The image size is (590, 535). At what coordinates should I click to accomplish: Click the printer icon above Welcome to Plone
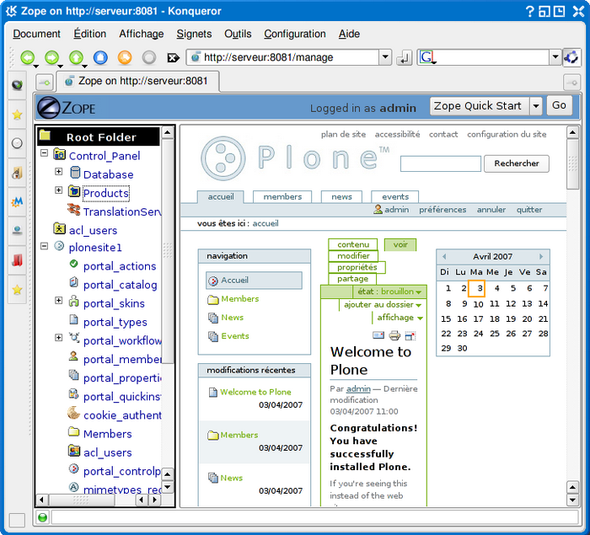(394, 334)
